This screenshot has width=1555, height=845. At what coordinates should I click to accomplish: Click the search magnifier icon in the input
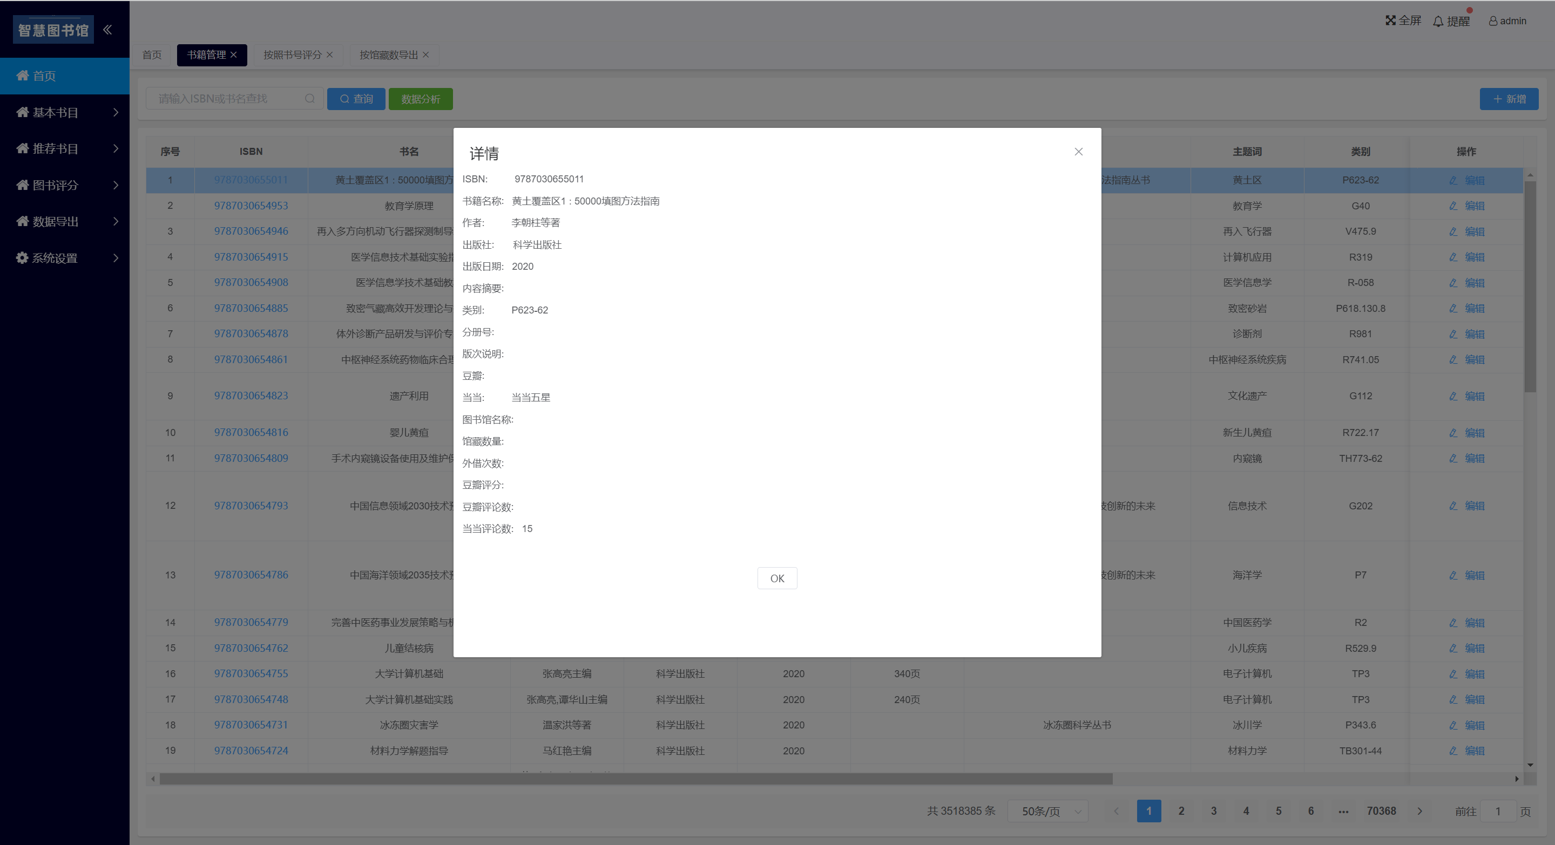(x=310, y=98)
